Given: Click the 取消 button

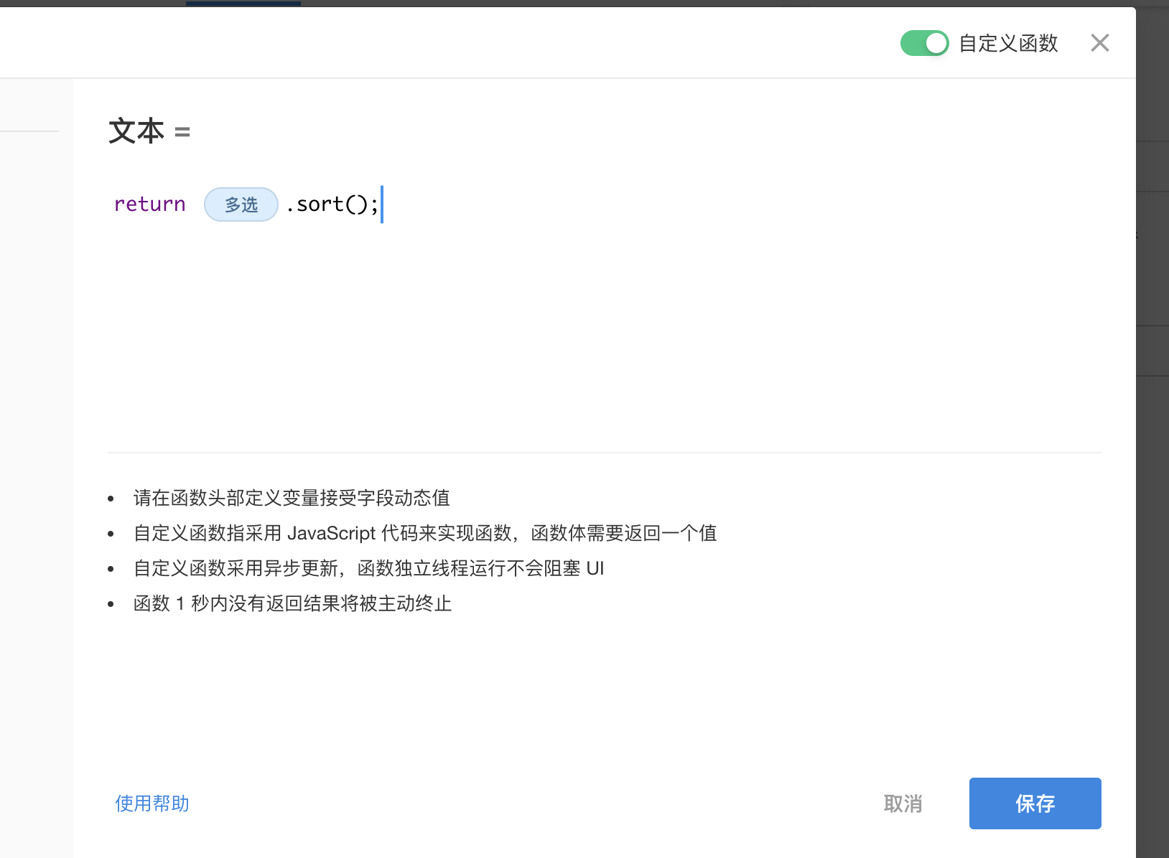Looking at the screenshot, I should (903, 803).
